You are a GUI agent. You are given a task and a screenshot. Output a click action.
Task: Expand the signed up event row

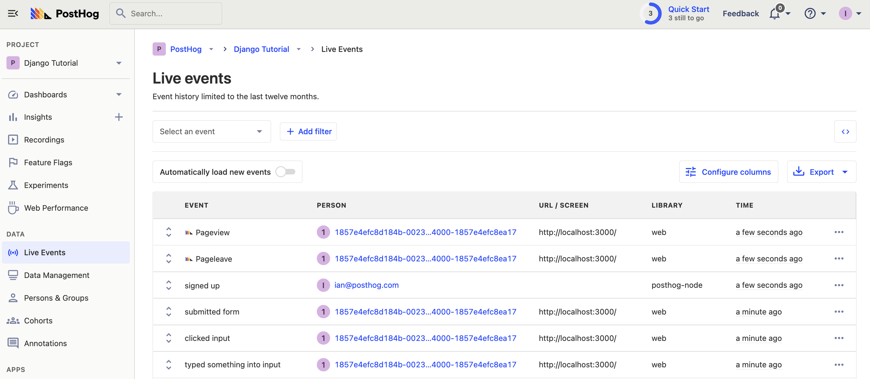pyautogui.click(x=169, y=285)
